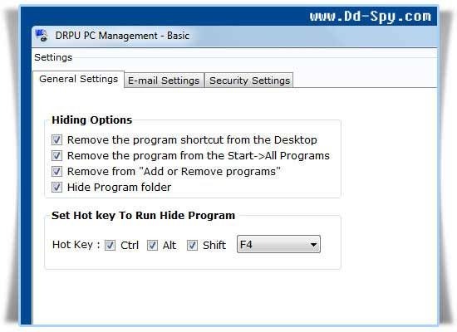Click the "Hide Program folder" label text

tap(119, 188)
